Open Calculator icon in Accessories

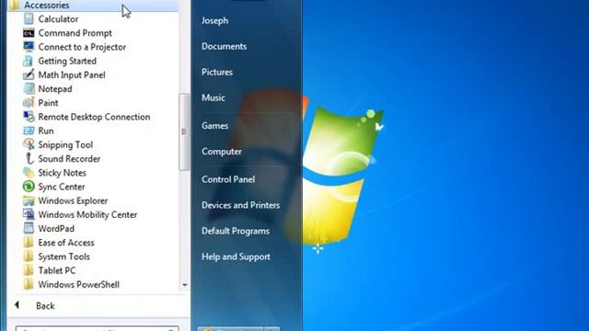click(x=29, y=18)
